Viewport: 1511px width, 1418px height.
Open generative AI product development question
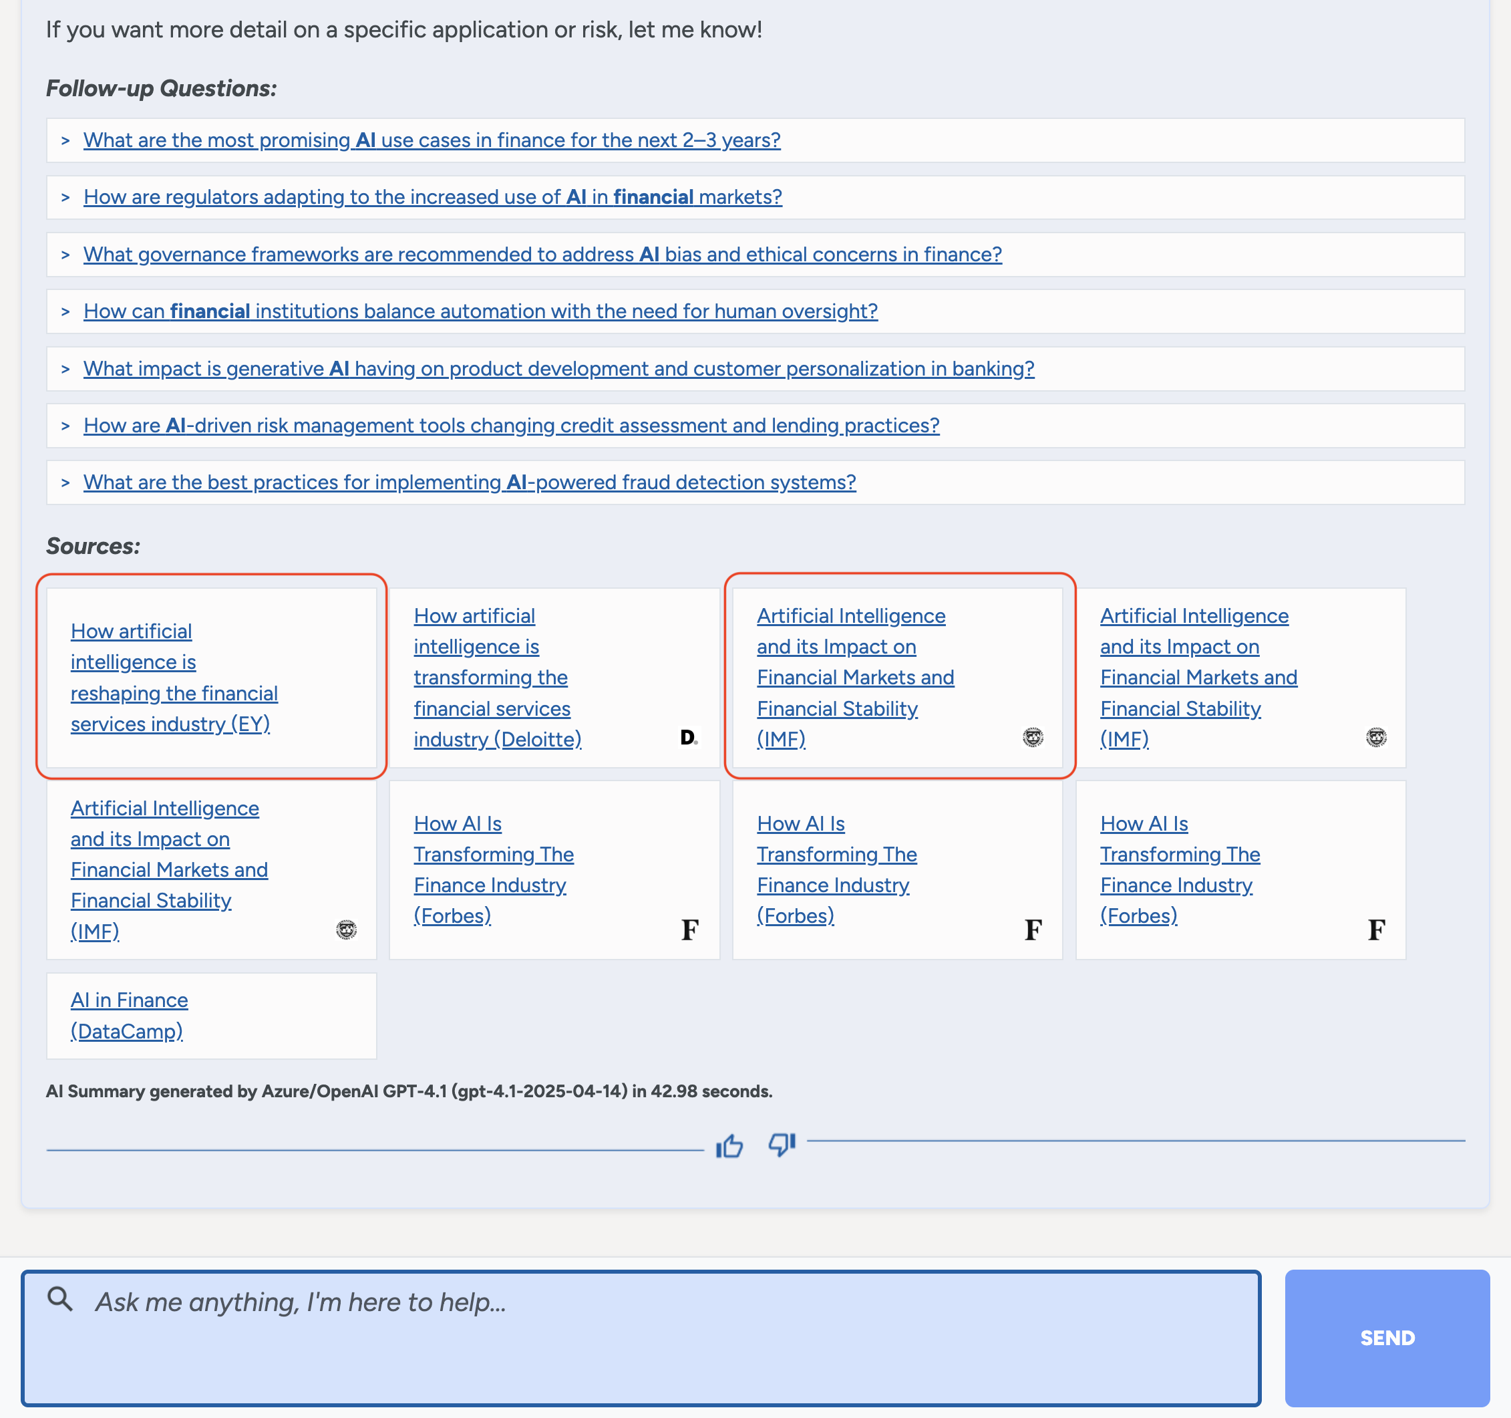(558, 369)
